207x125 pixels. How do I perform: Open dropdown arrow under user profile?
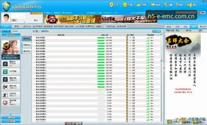click(24, 22)
